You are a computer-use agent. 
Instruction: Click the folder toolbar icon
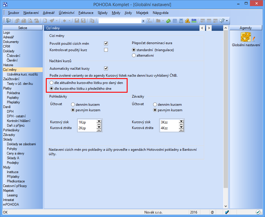[x=158, y=21]
